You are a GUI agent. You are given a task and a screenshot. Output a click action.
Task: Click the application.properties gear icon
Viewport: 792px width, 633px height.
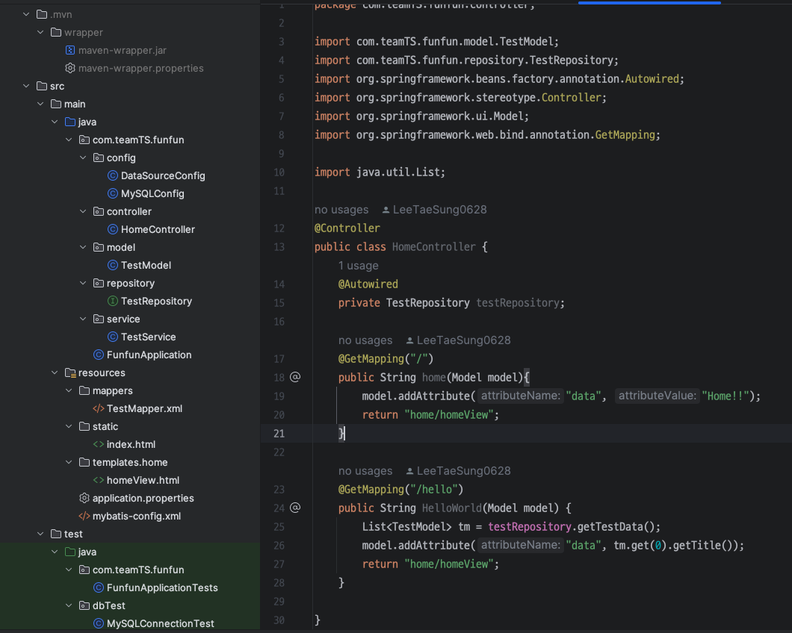tap(84, 498)
